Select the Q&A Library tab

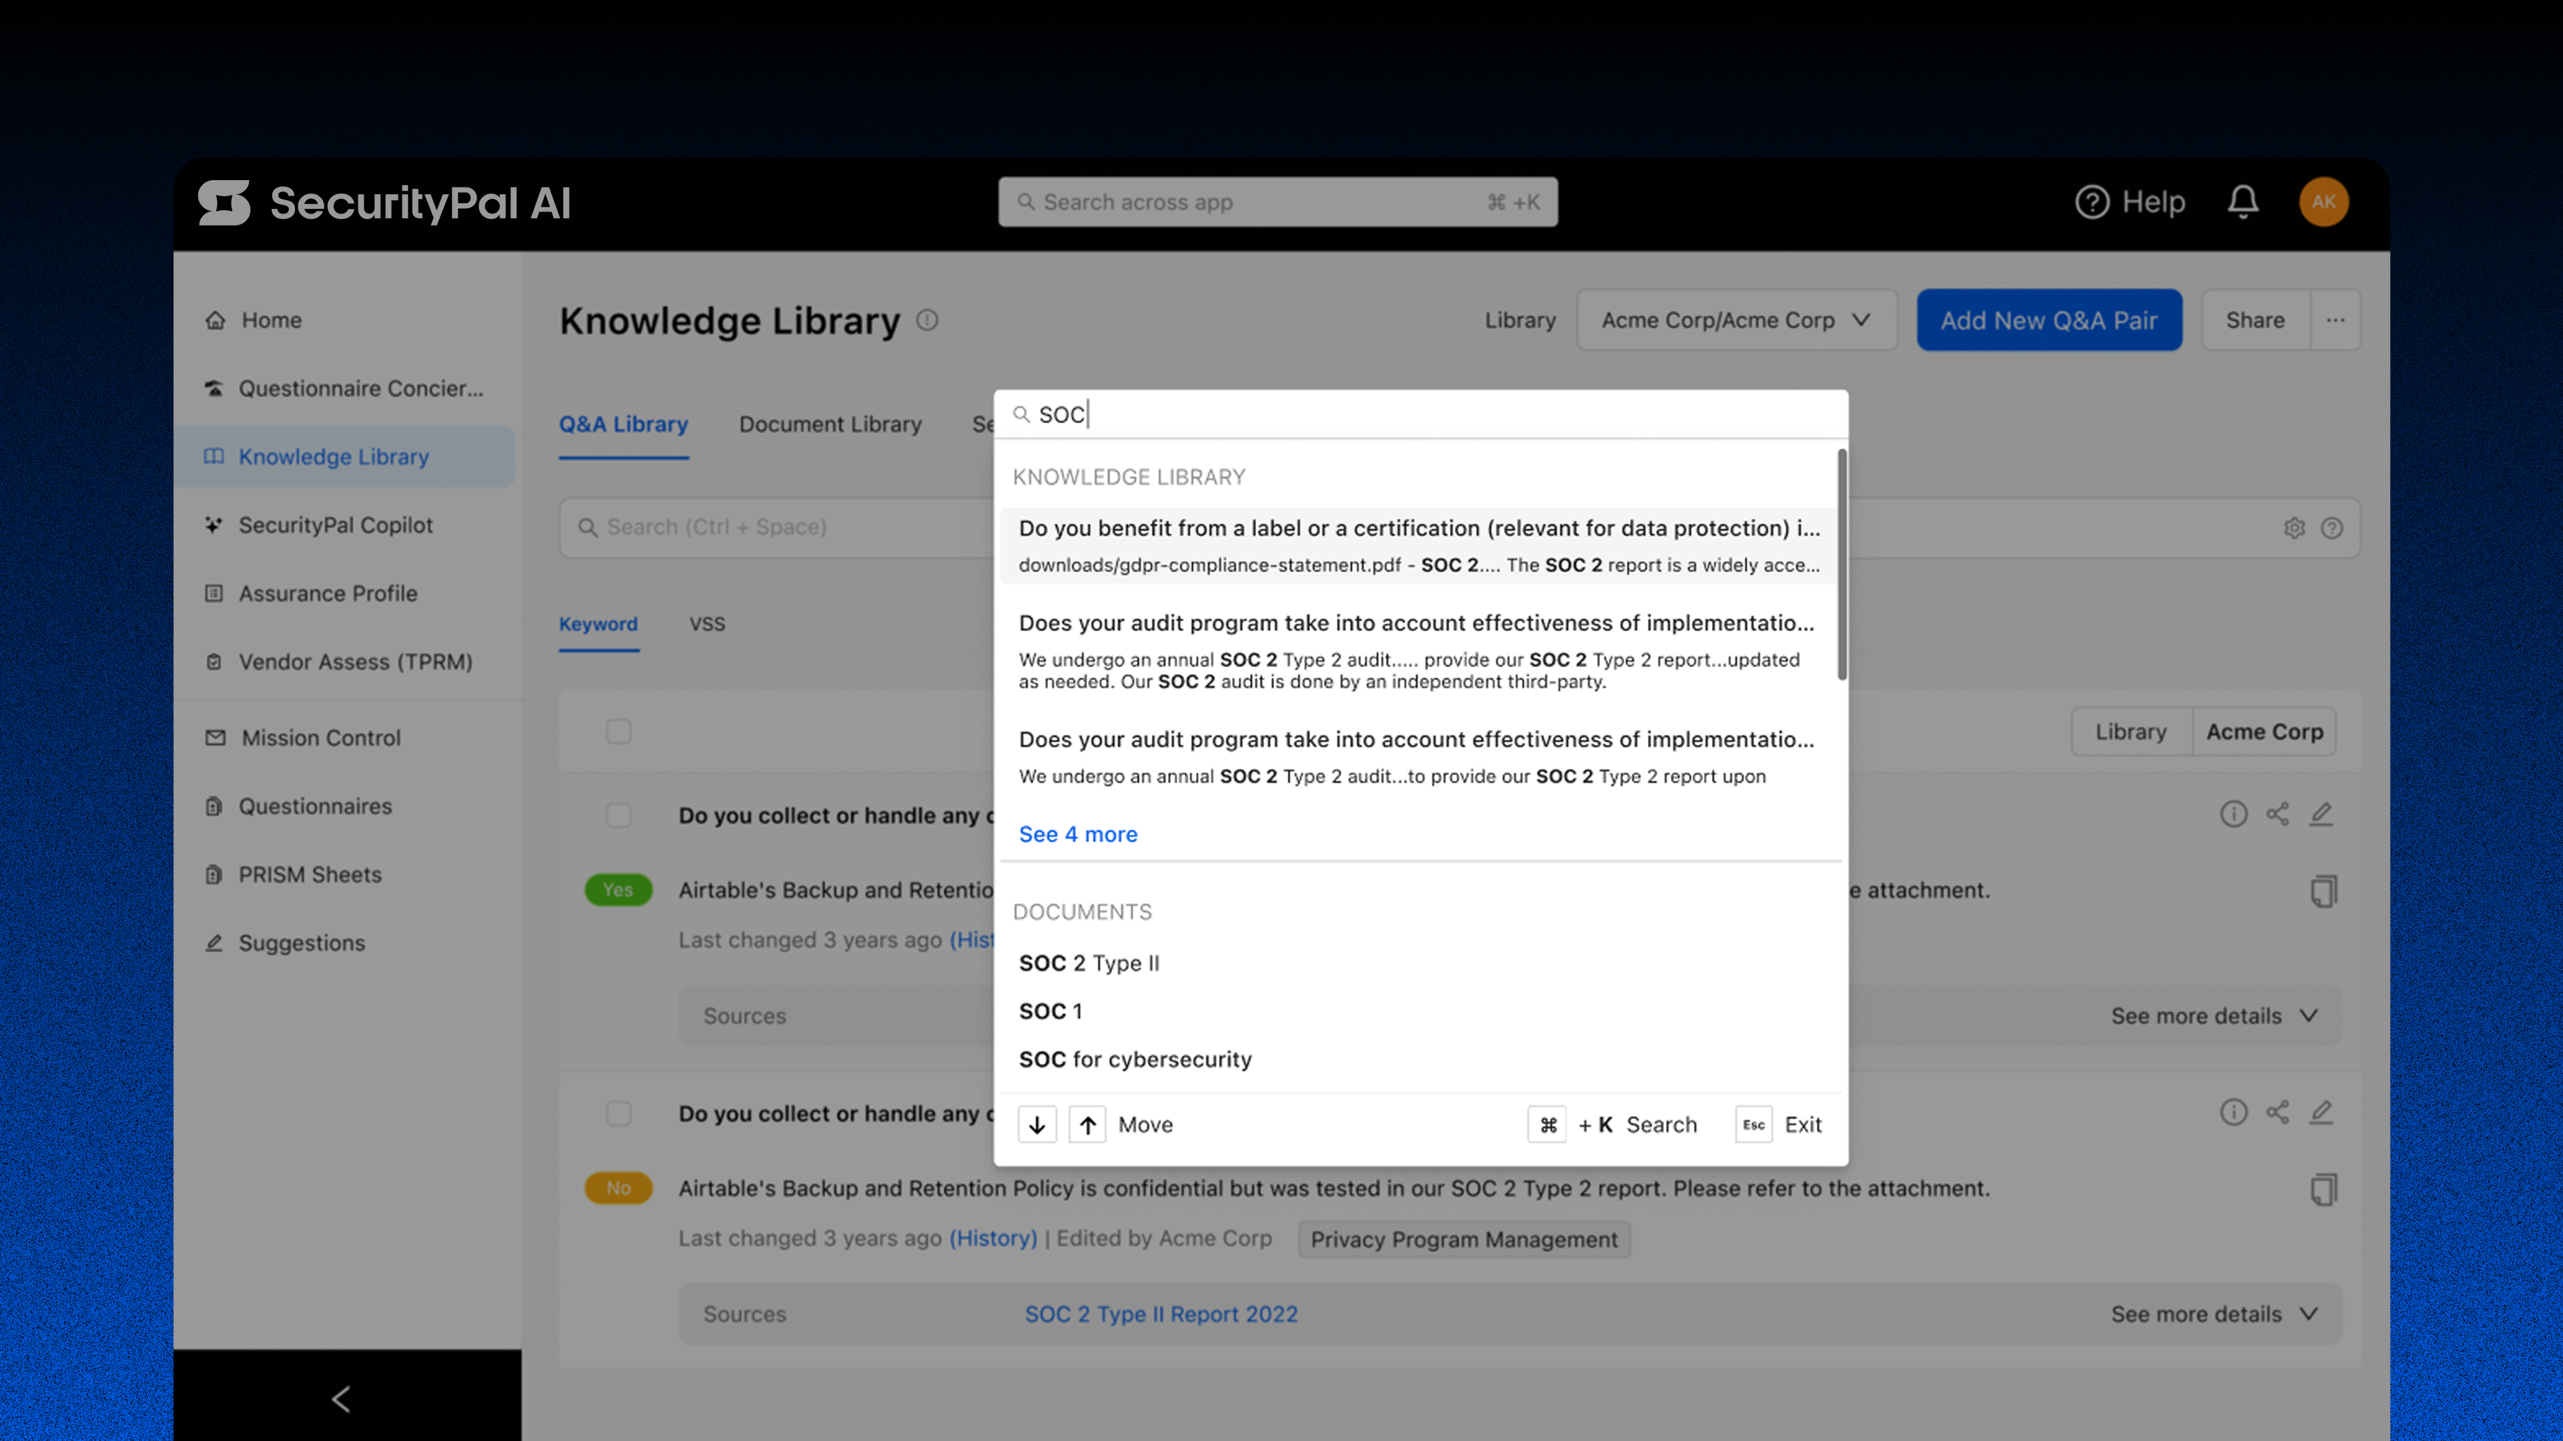623,425
